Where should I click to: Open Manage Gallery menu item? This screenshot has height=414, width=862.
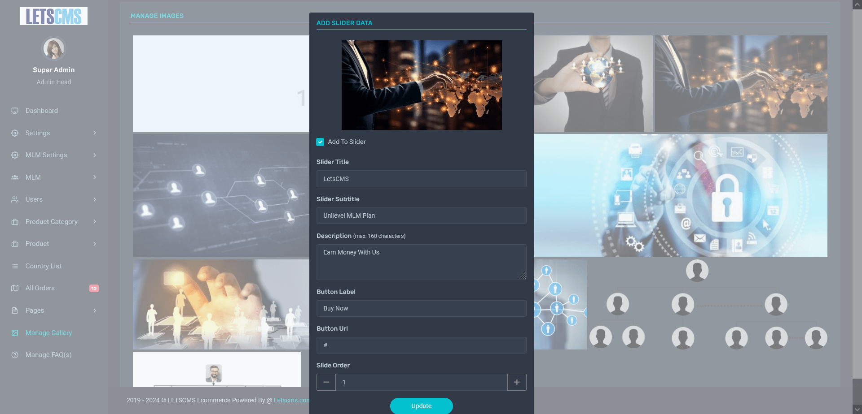48,333
